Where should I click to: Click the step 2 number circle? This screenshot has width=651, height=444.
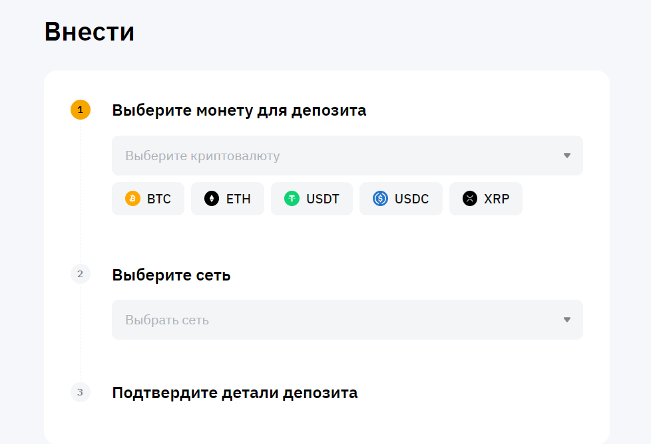pyautogui.click(x=81, y=274)
